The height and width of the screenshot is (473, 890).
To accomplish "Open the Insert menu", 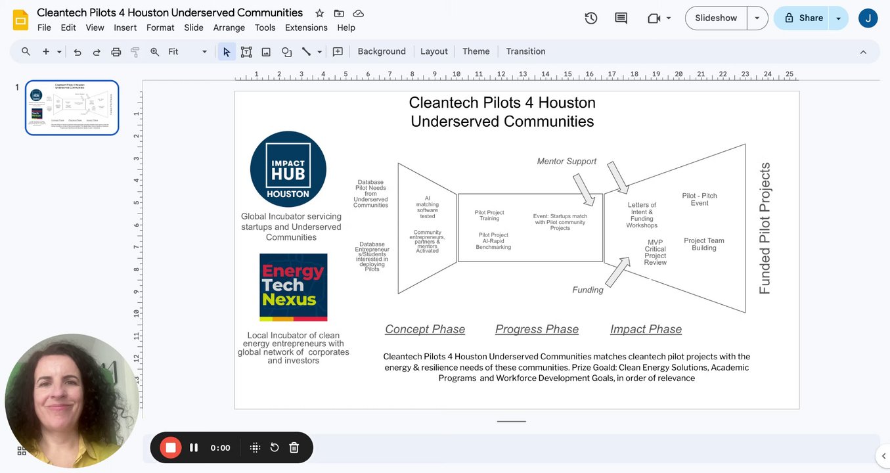I will [125, 28].
